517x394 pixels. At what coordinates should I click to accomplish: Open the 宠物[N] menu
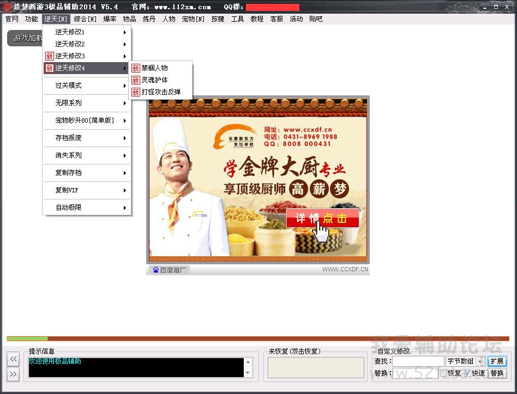(193, 19)
